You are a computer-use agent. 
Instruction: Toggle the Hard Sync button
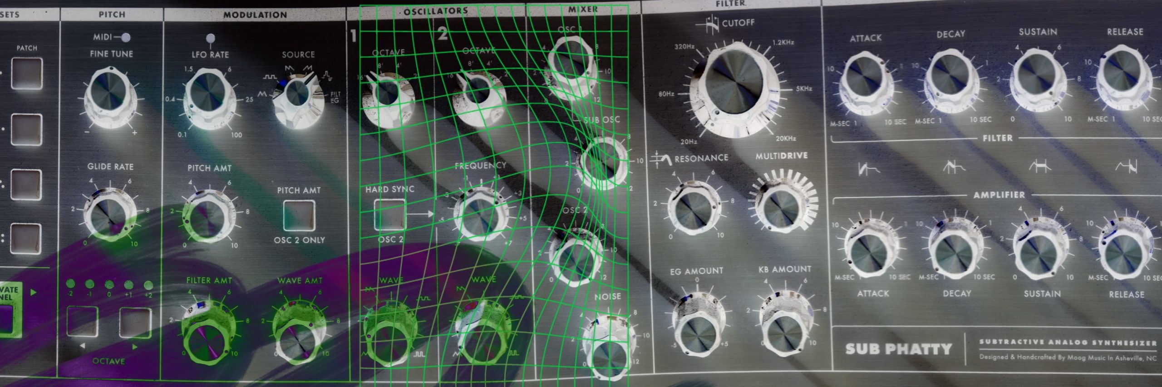coord(389,214)
